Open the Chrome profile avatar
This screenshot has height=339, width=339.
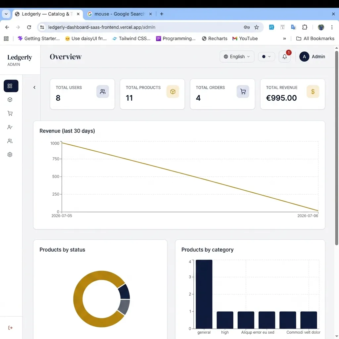click(x=321, y=27)
